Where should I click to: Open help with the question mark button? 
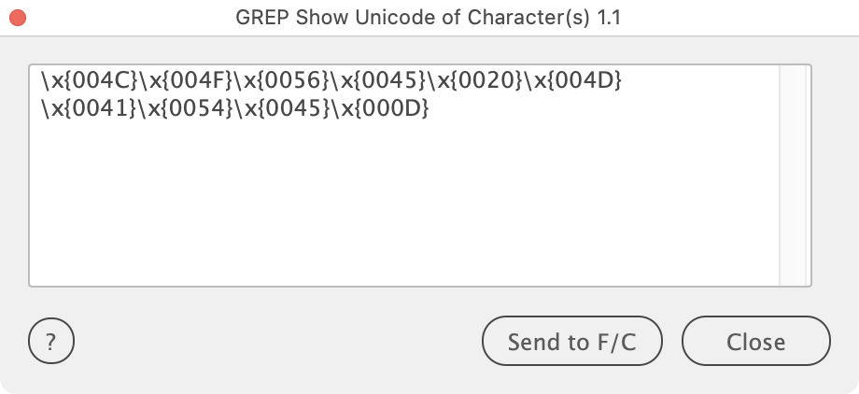pyautogui.click(x=51, y=342)
